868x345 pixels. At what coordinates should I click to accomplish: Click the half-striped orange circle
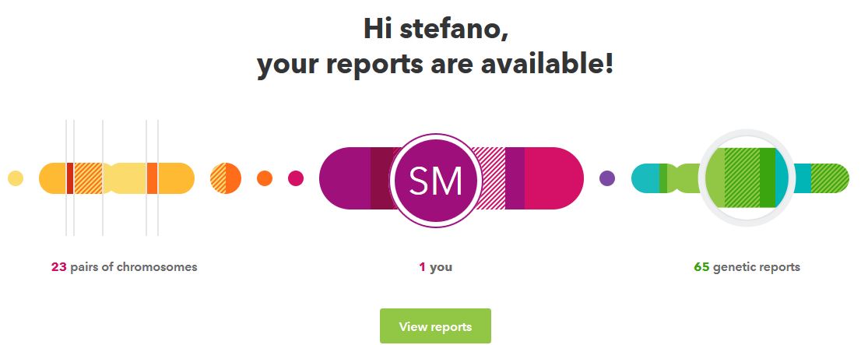(226, 178)
